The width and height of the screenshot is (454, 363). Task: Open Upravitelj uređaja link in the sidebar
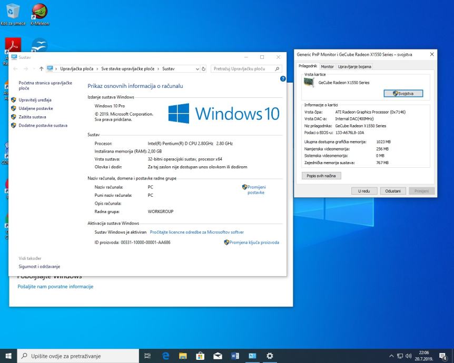coord(35,99)
